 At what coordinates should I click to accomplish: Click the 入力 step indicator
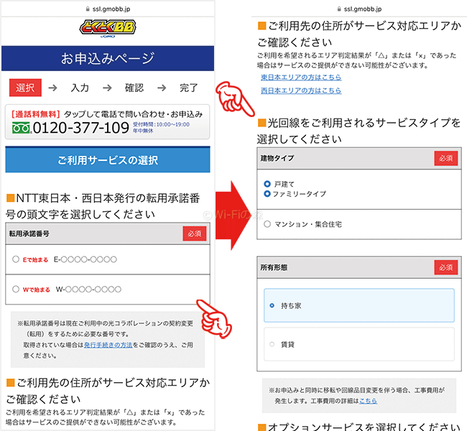tap(80, 88)
